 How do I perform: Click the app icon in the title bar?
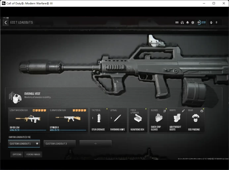4,3
